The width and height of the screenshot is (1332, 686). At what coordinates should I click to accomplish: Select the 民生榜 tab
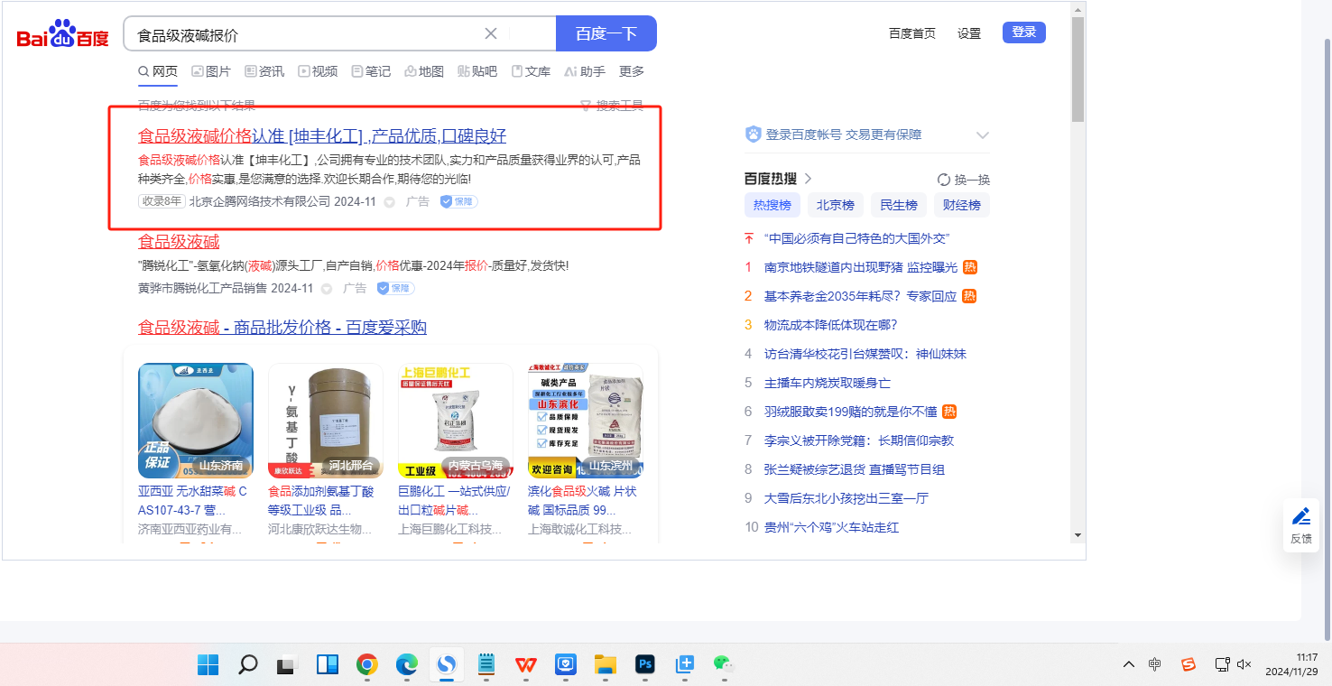[x=899, y=205]
